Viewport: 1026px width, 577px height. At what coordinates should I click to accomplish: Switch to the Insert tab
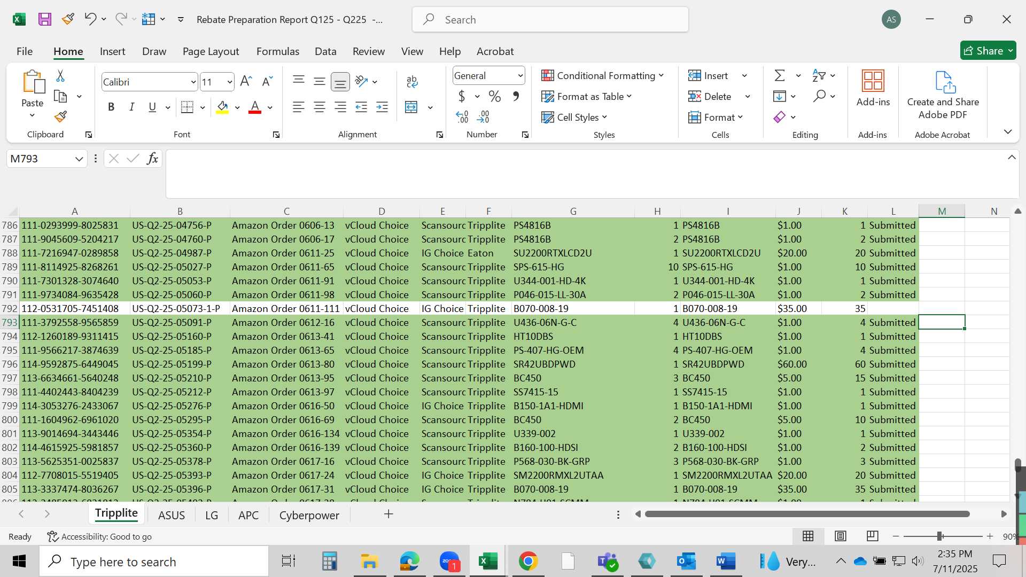tap(112, 51)
